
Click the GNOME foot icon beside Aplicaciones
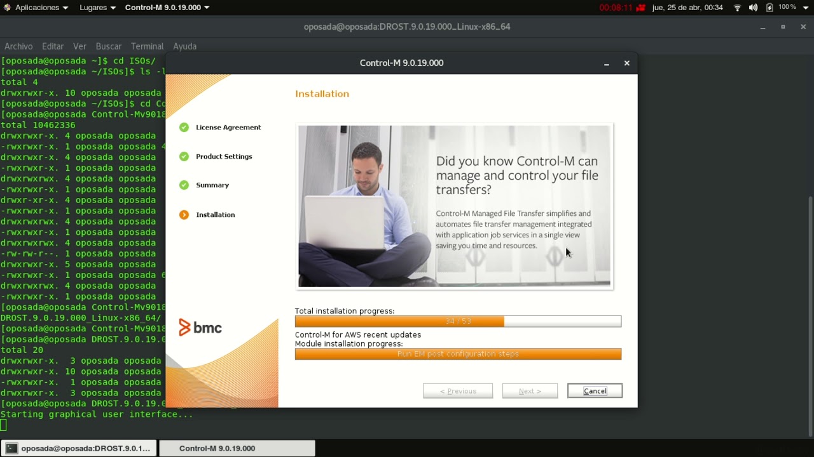click(x=7, y=8)
